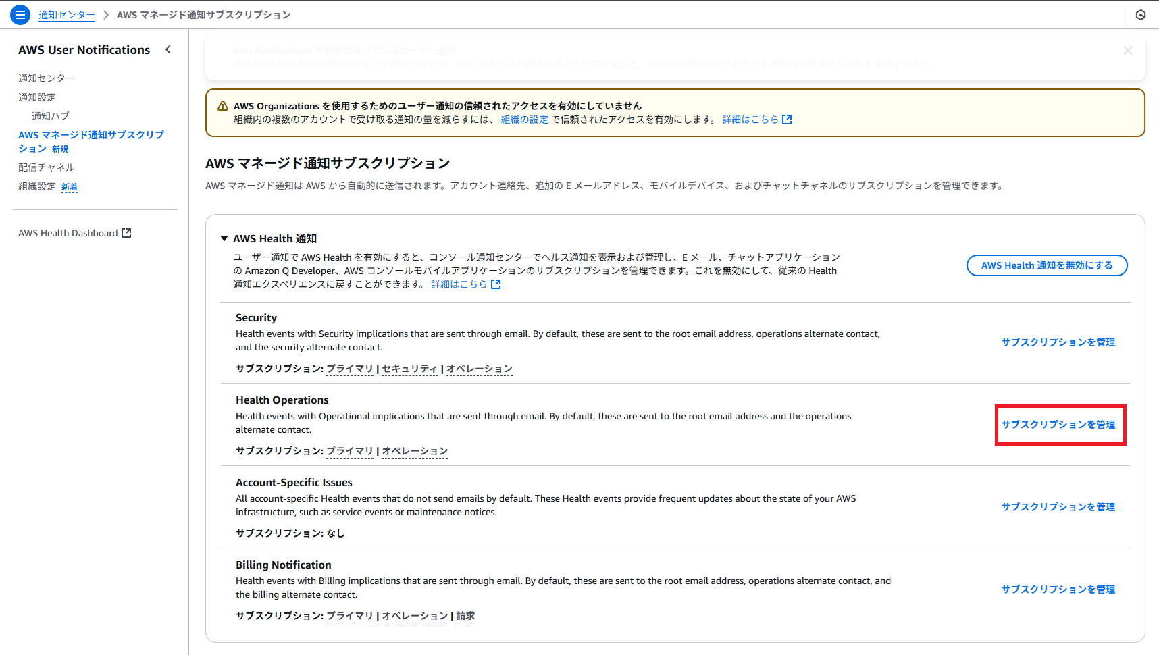Open 通知ハブ in the sidebar
Viewport: 1159px width, 655px height.
point(51,116)
